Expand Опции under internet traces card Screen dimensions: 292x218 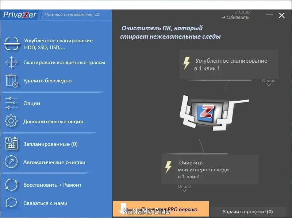[x=184, y=188]
